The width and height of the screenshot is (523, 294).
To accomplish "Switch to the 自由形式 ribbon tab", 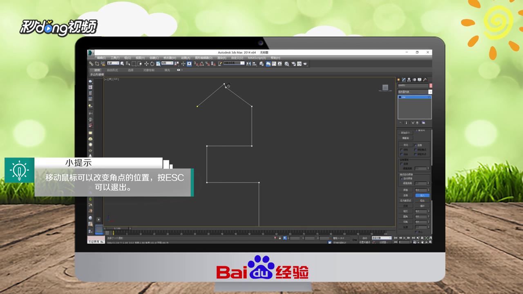I will pyautogui.click(x=112, y=70).
